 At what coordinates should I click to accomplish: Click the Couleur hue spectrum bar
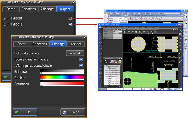62,78
